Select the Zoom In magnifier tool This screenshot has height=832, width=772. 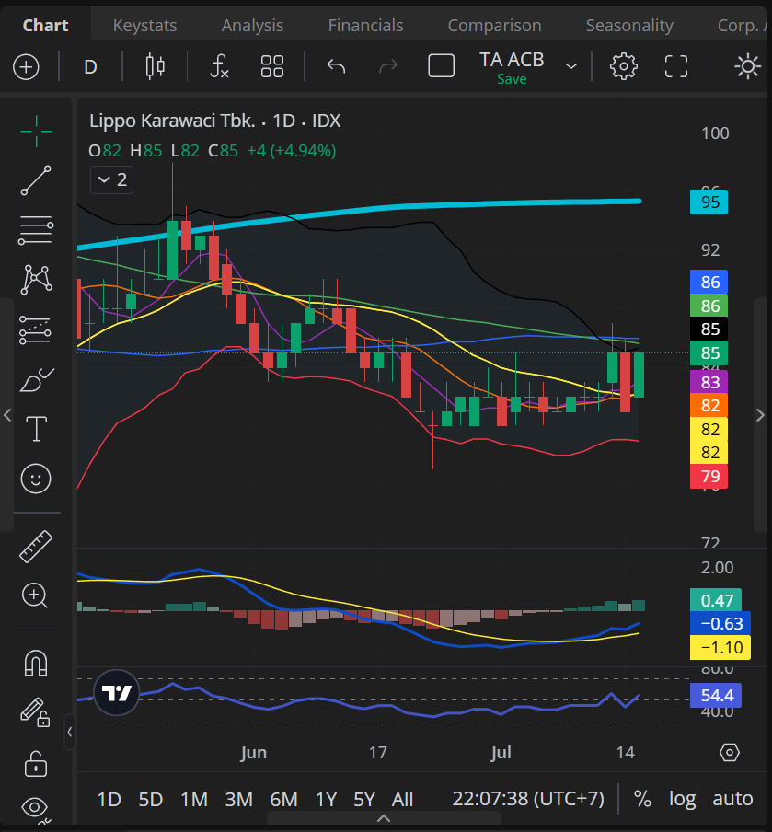pos(35,595)
